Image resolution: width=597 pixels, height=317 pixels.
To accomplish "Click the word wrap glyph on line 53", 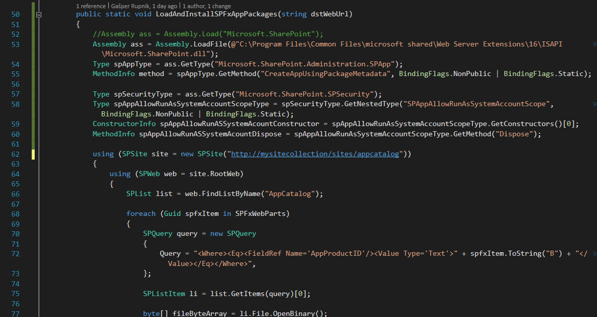I will click(x=594, y=44).
